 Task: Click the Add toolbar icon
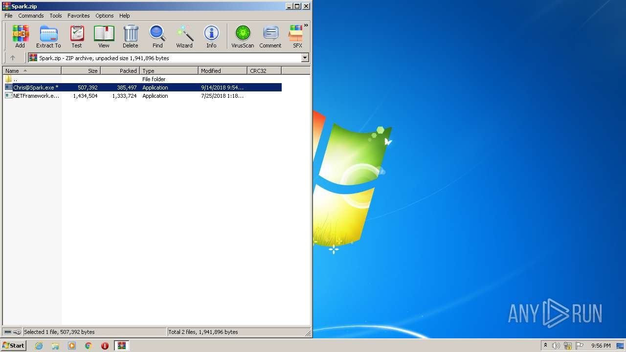(x=20, y=37)
